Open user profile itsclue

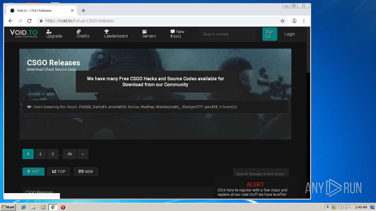(133, 107)
